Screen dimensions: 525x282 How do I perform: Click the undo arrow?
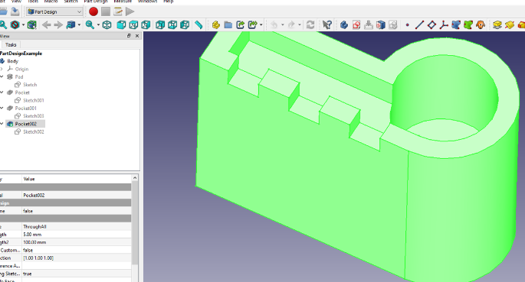pos(274,24)
